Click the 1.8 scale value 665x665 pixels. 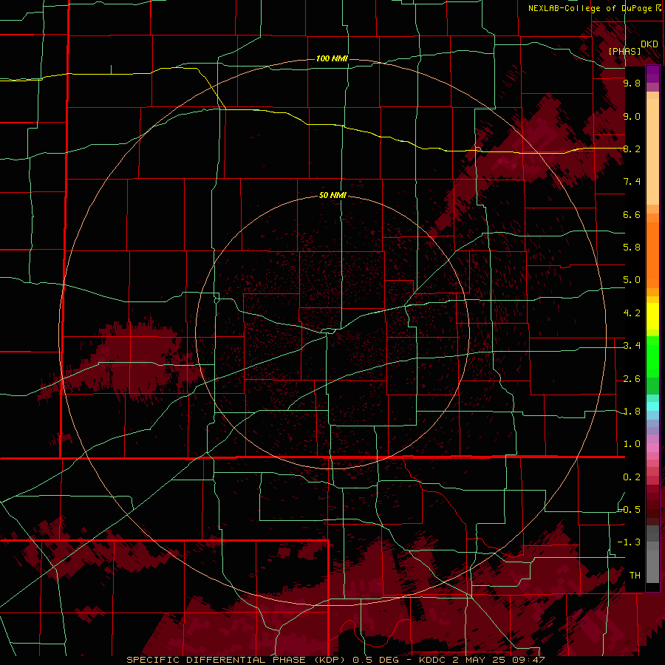click(632, 412)
